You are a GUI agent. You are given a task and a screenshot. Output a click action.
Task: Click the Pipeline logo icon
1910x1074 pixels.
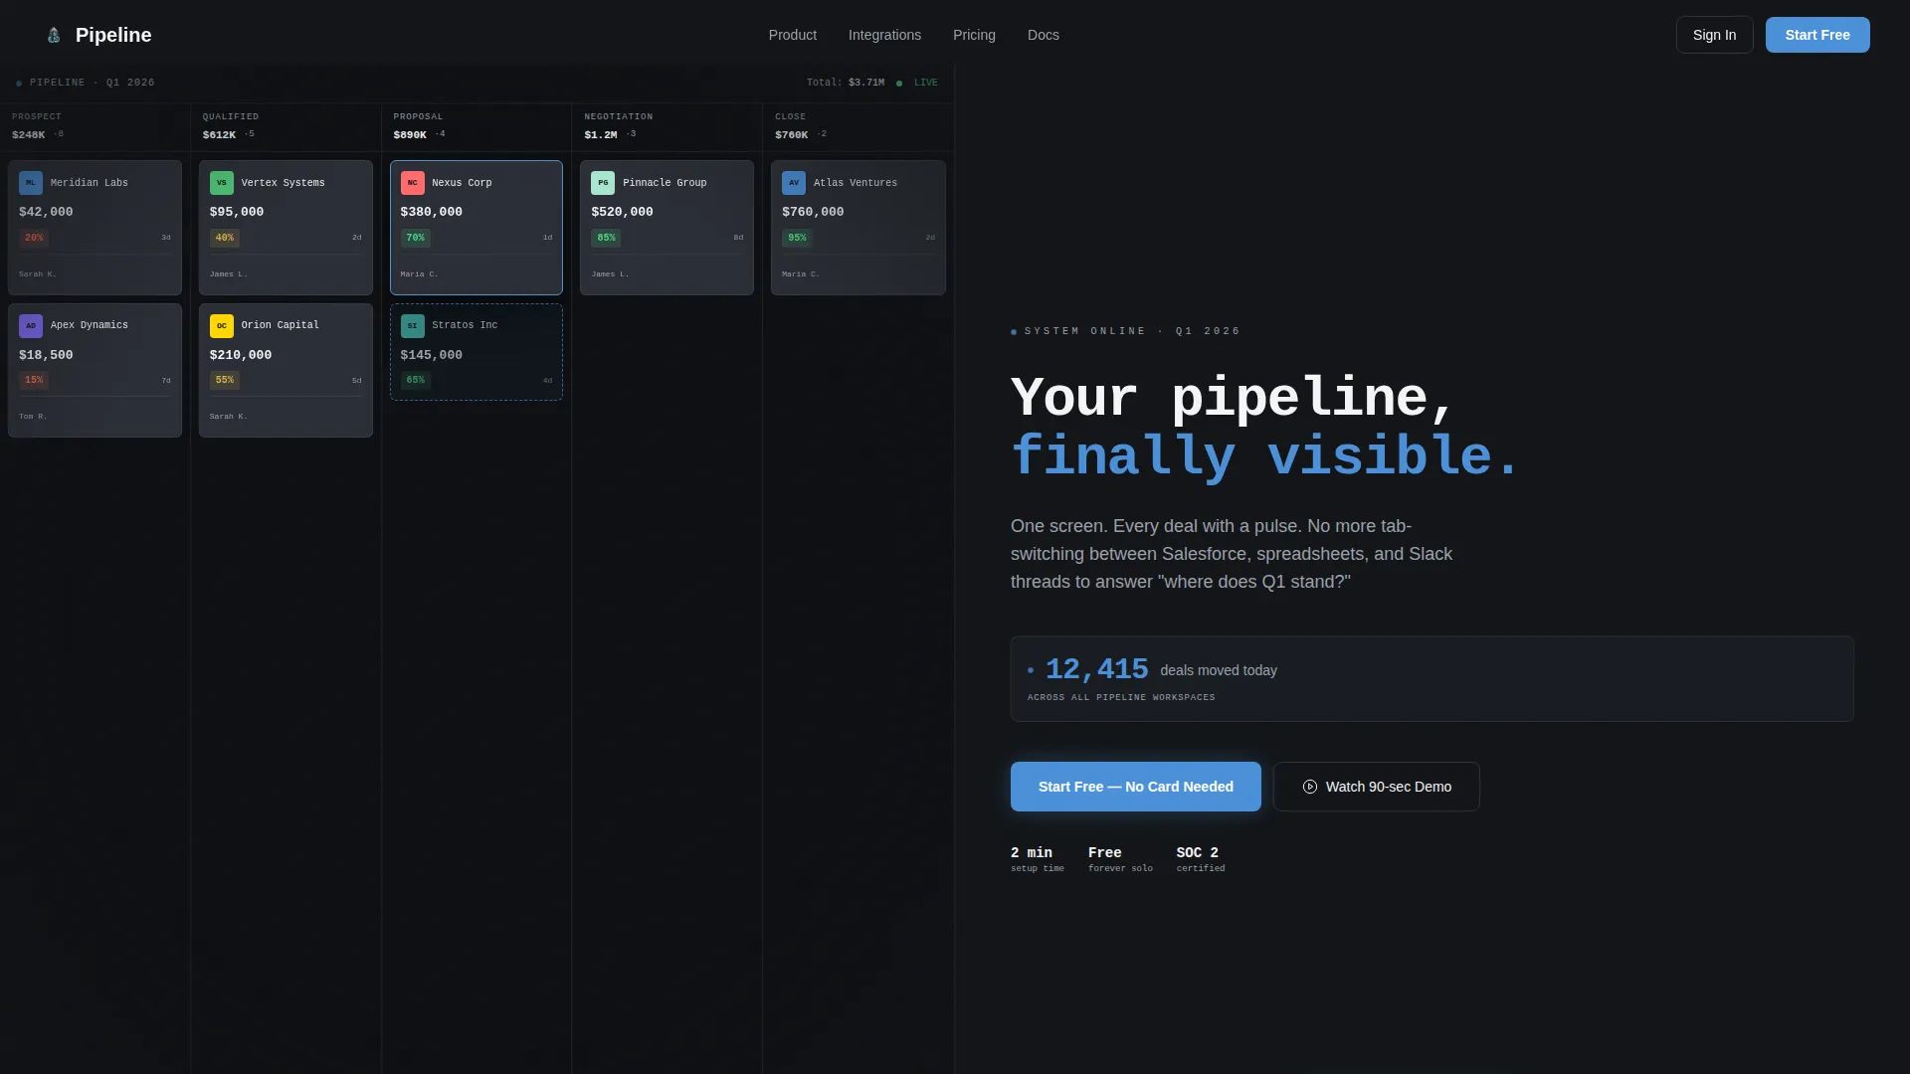pyautogui.click(x=54, y=35)
